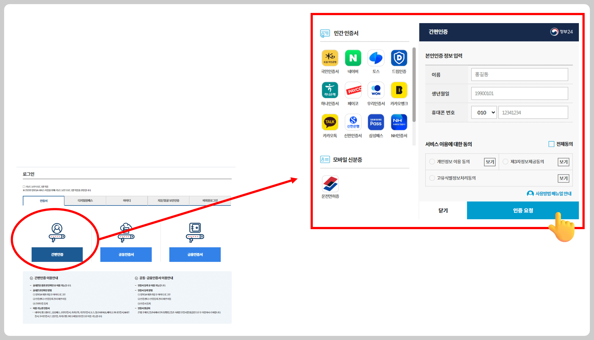
Task: Select 제3자정보제공동의 radio
Action: (505, 161)
